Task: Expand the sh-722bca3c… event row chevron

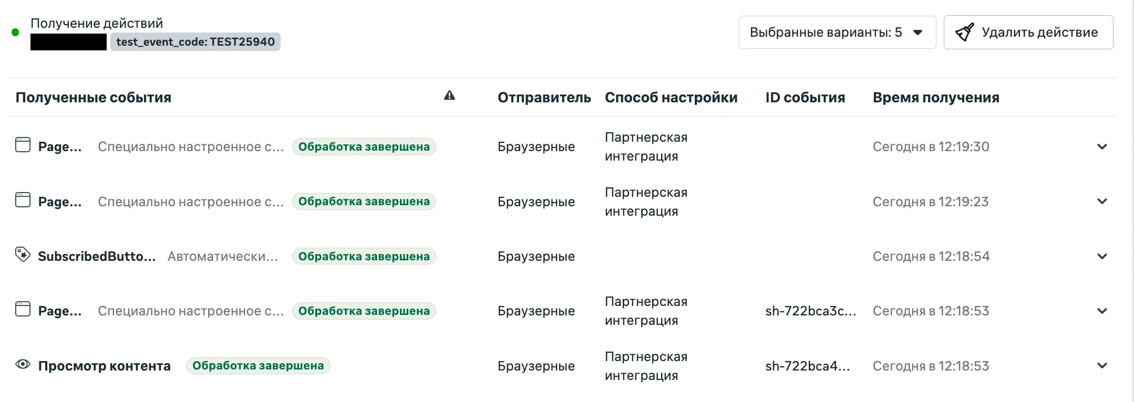Action: [x=1102, y=311]
